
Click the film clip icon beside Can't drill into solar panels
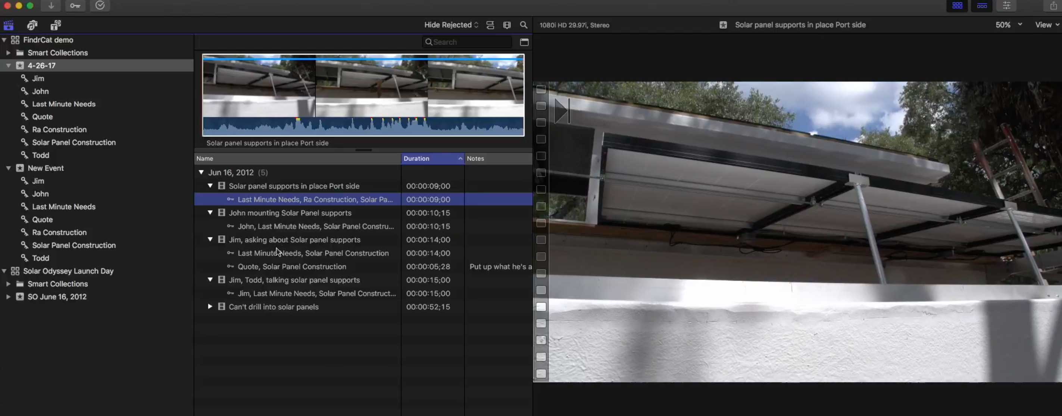(221, 307)
